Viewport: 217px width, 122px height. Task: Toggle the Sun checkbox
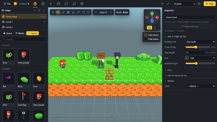coord(186,58)
